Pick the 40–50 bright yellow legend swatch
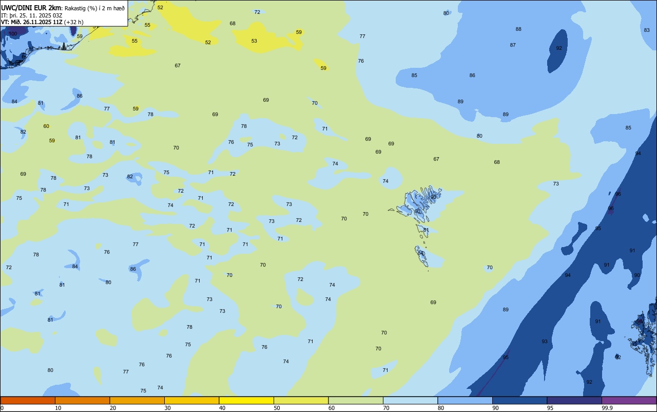The image size is (657, 412). (246, 400)
